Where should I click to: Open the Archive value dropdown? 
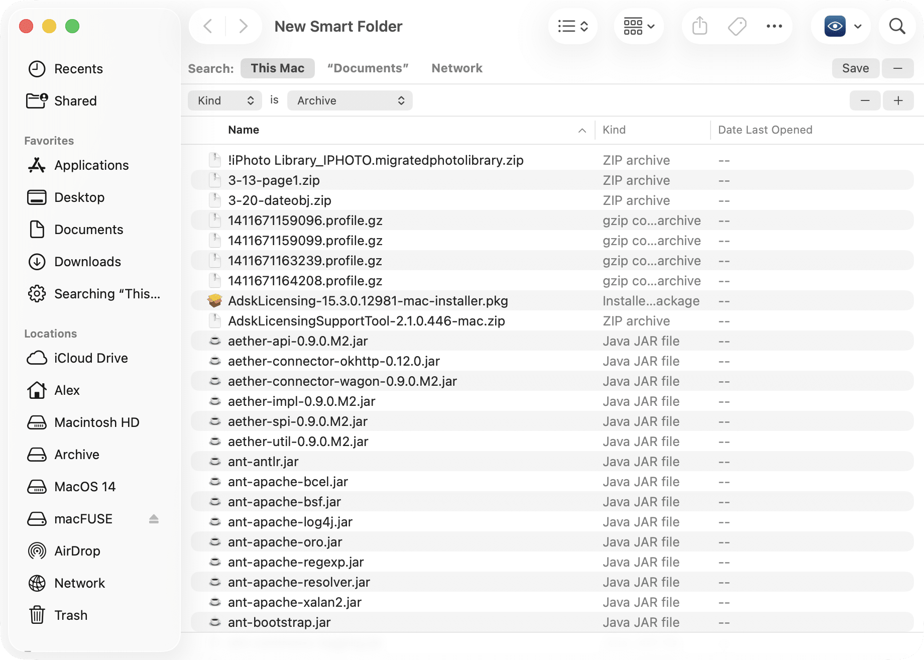click(x=350, y=100)
